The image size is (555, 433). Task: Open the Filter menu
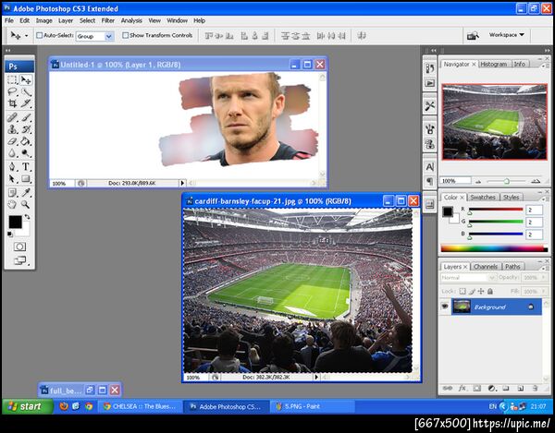click(x=108, y=20)
